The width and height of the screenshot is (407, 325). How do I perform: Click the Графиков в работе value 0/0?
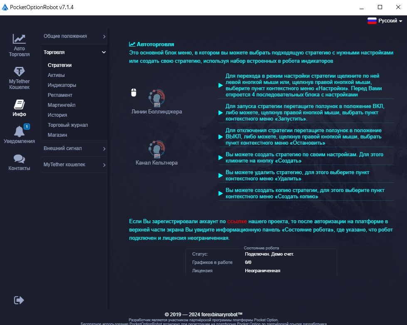click(248, 262)
